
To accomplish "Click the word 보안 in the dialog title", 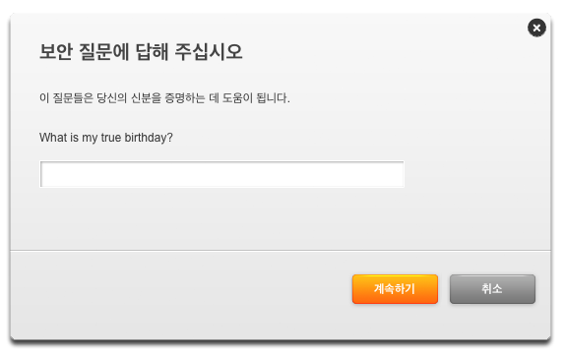I will [x=56, y=51].
